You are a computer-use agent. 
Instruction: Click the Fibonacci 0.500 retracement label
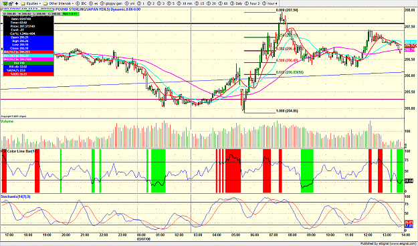287,61
